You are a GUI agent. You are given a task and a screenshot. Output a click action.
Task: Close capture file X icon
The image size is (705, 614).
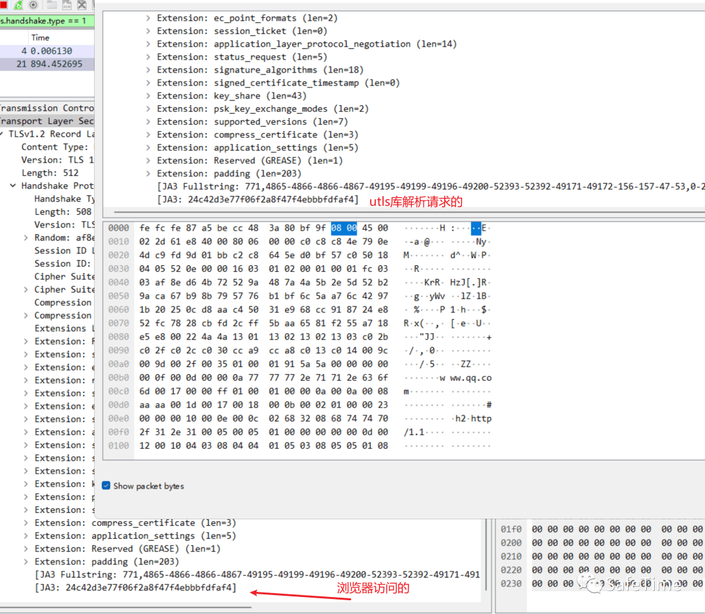tap(82, 5)
